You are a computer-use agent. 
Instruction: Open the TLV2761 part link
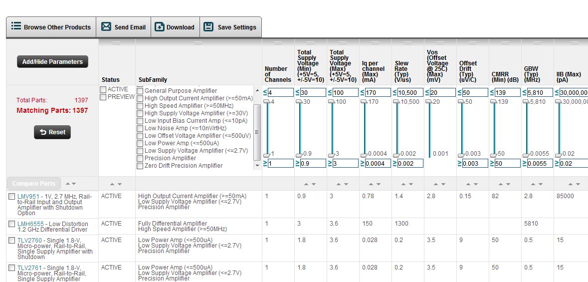(29, 268)
